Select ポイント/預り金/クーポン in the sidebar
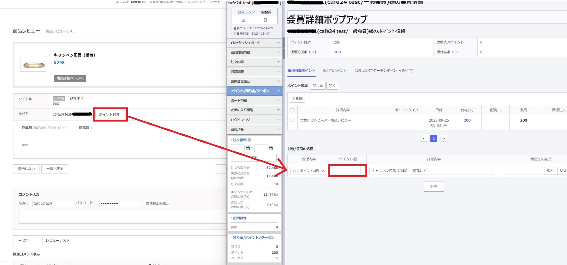 pyautogui.click(x=254, y=91)
